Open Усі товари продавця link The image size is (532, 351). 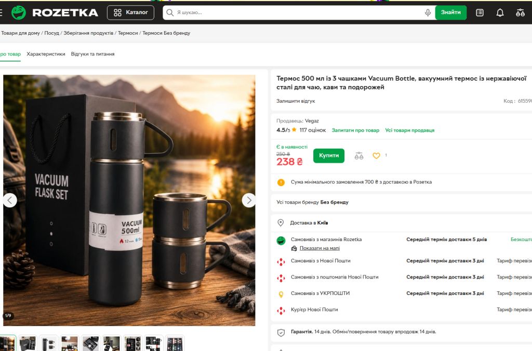409,130
